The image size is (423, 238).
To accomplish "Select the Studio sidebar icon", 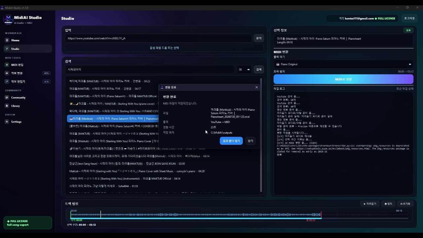I will coord(7,49).
